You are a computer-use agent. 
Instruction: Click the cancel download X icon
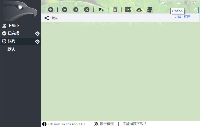87,10
